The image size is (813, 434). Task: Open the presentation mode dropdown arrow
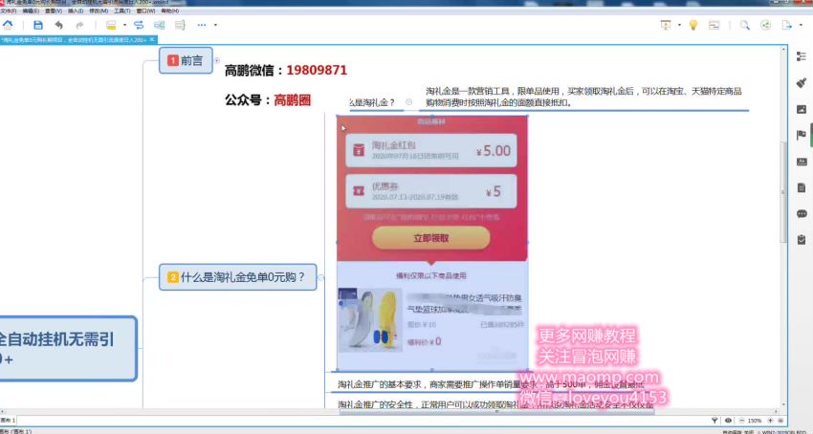point(679,25)
